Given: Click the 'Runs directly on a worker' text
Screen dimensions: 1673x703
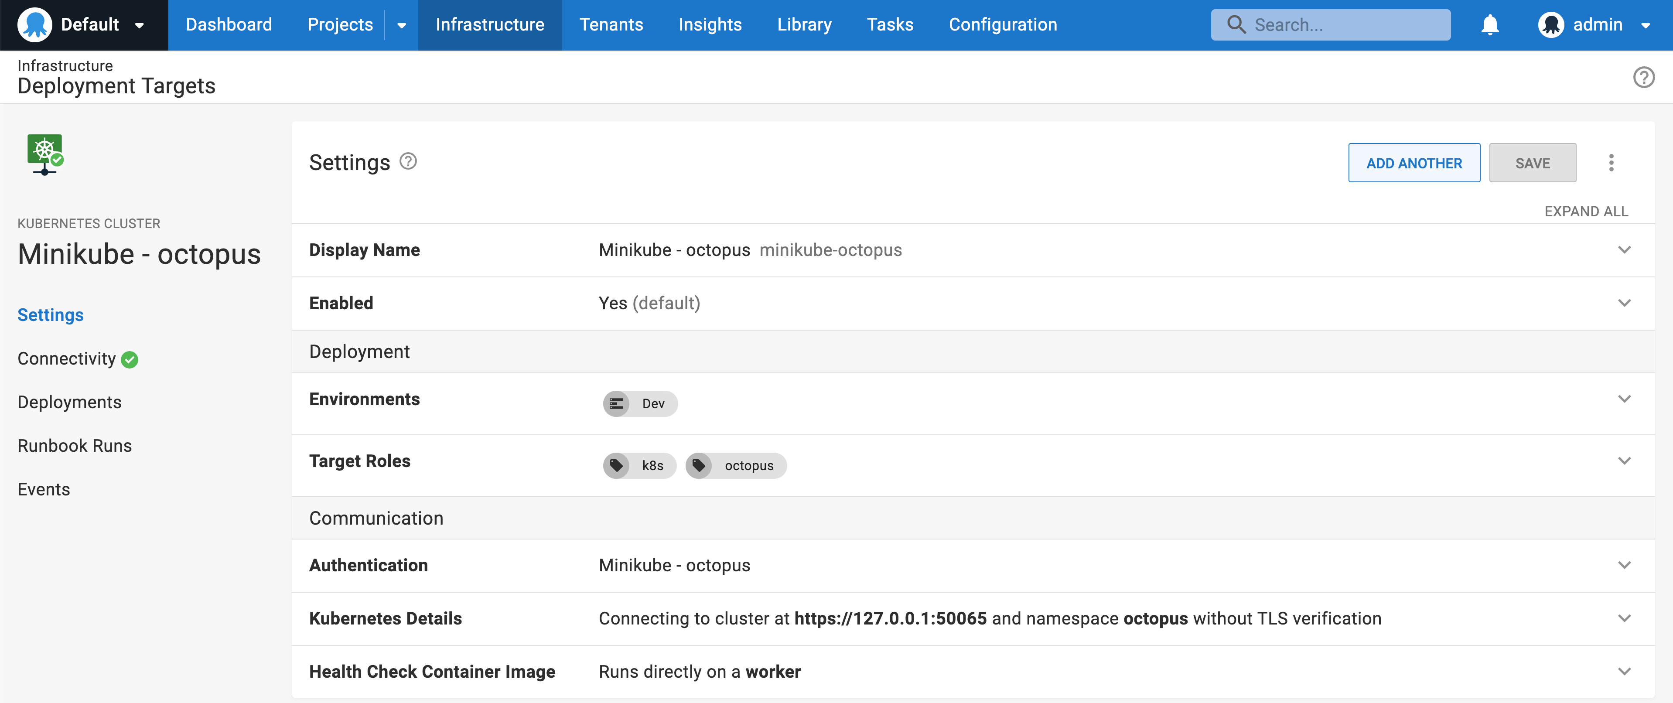Looking at the screenshot, I should click(700, 672).
